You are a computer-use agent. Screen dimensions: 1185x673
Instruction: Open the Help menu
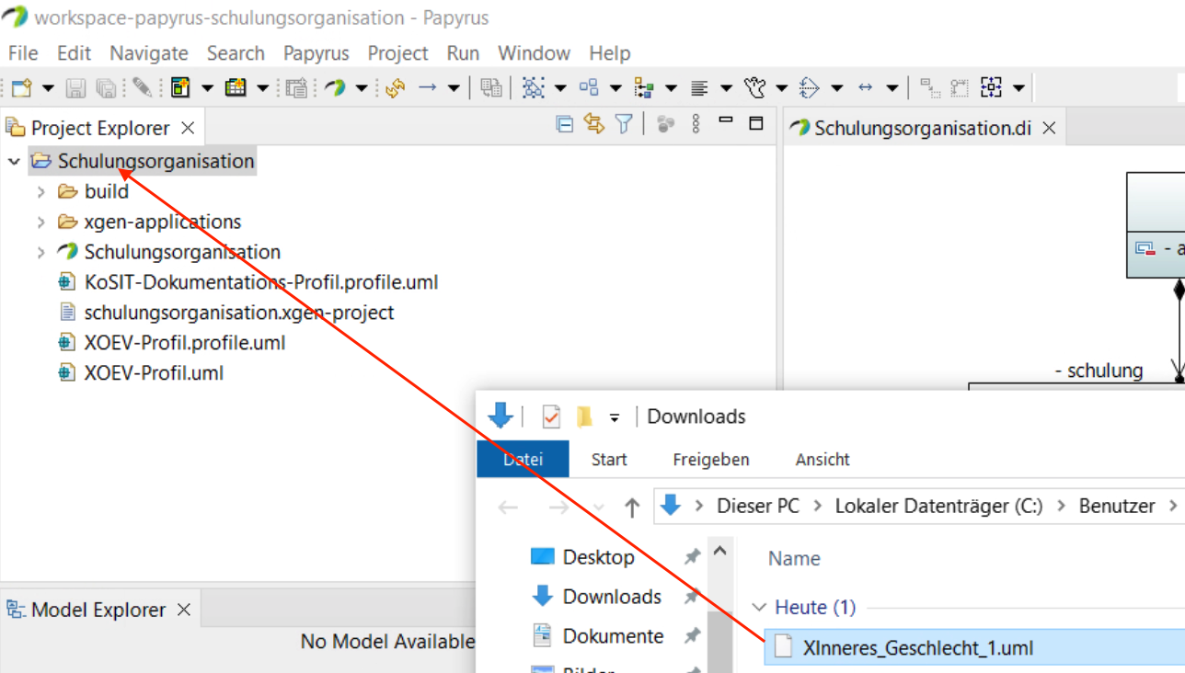pos(609,53)
